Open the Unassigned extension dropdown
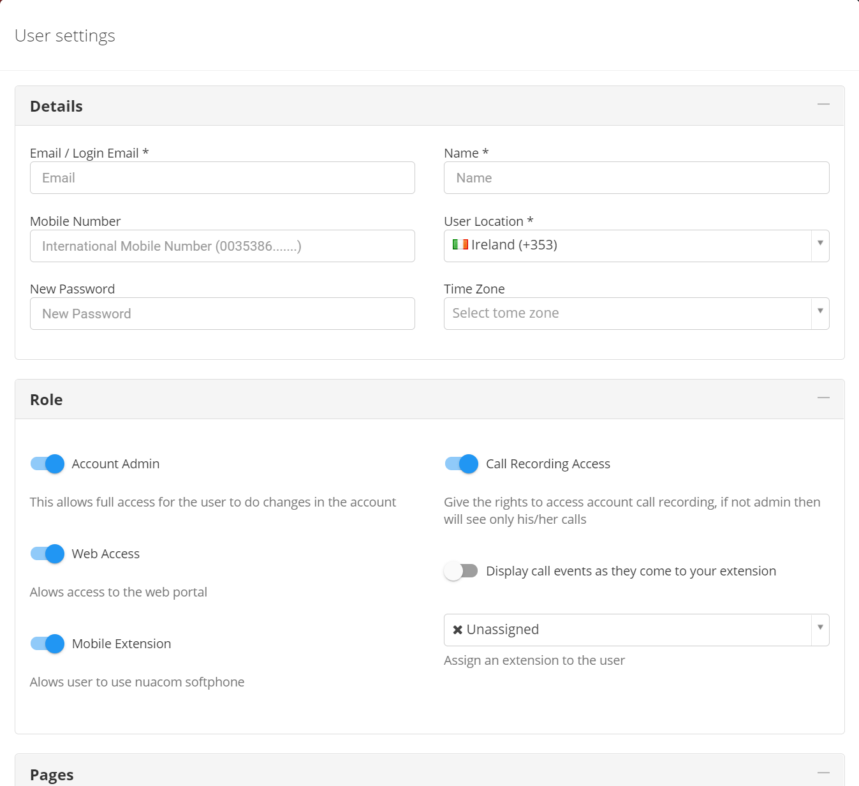 tap(636, 630)
